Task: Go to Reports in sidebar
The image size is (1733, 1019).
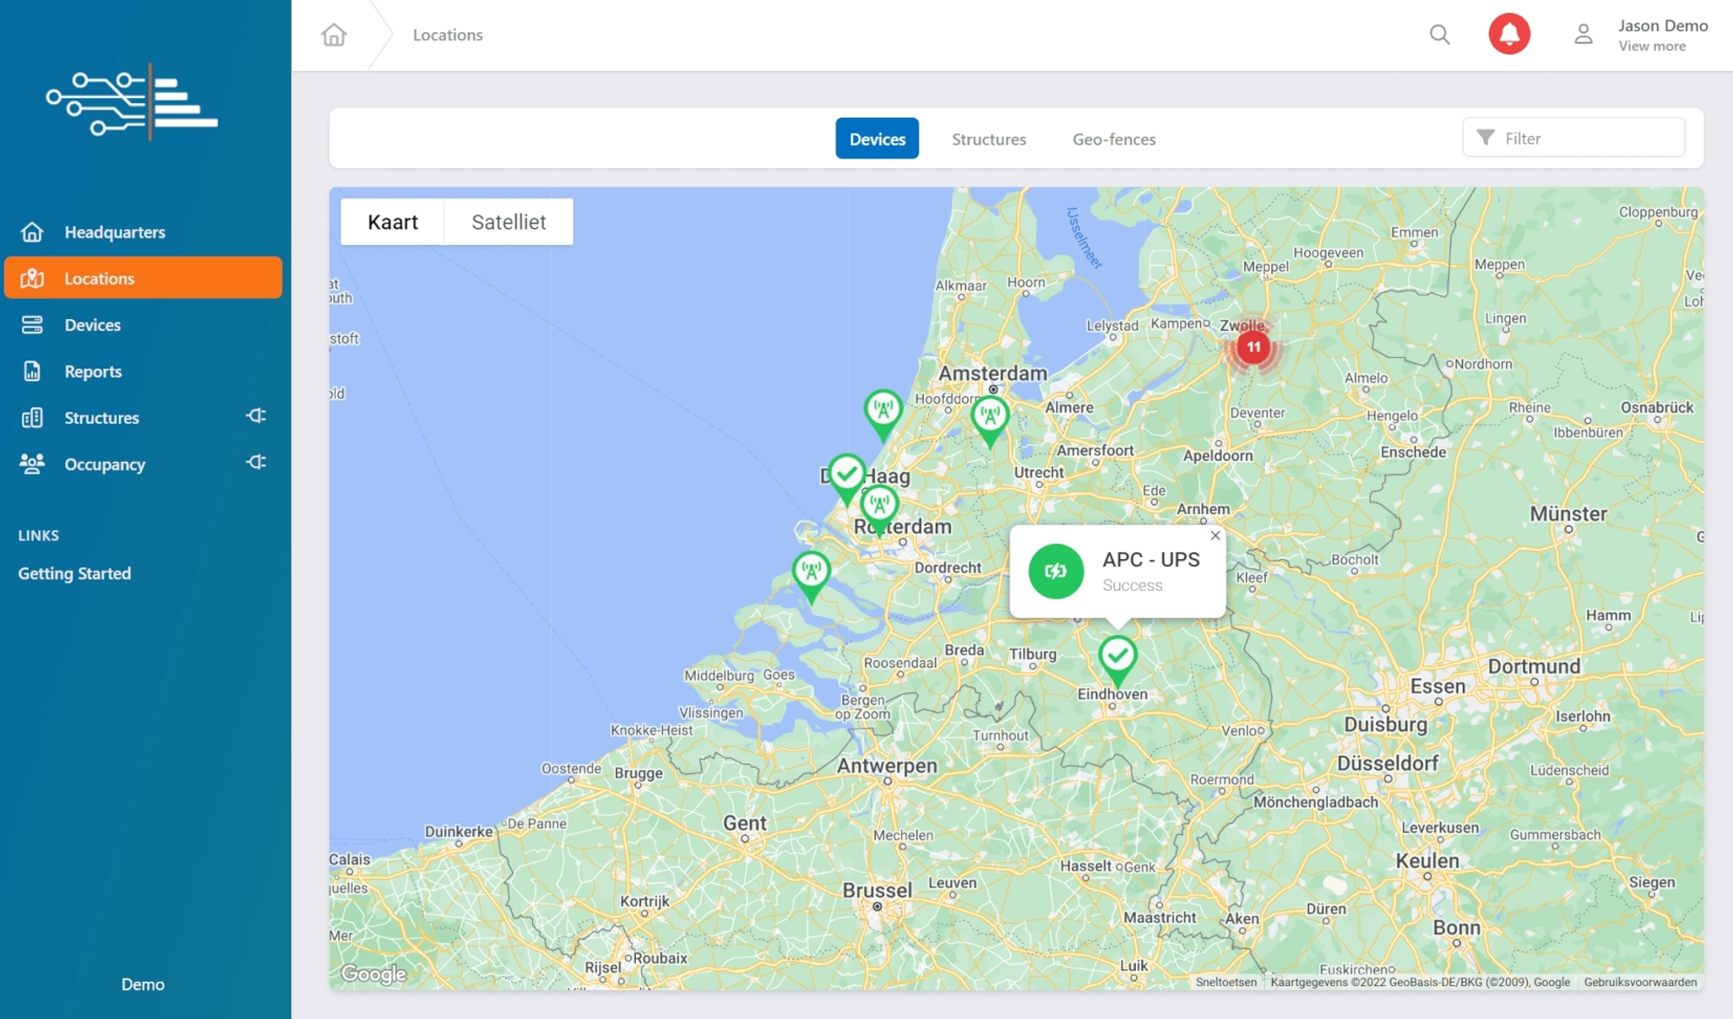Action: tap(93, 372)
